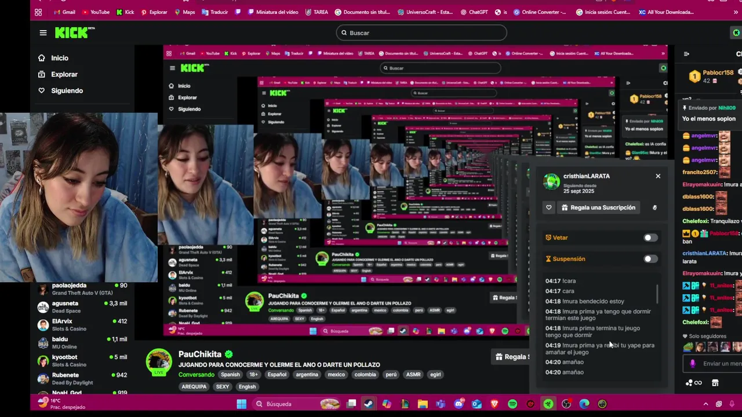Open Discord from the taskbar
The image size is (742, 417).
[x=459, y=404]
